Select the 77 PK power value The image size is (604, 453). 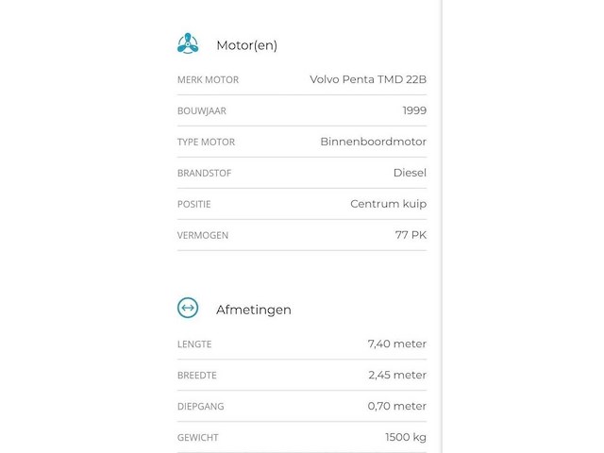[411, 235]
